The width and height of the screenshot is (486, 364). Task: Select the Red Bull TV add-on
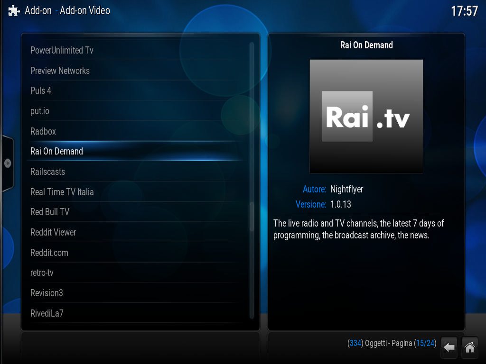pyautogui.click(x=50, y=212)
